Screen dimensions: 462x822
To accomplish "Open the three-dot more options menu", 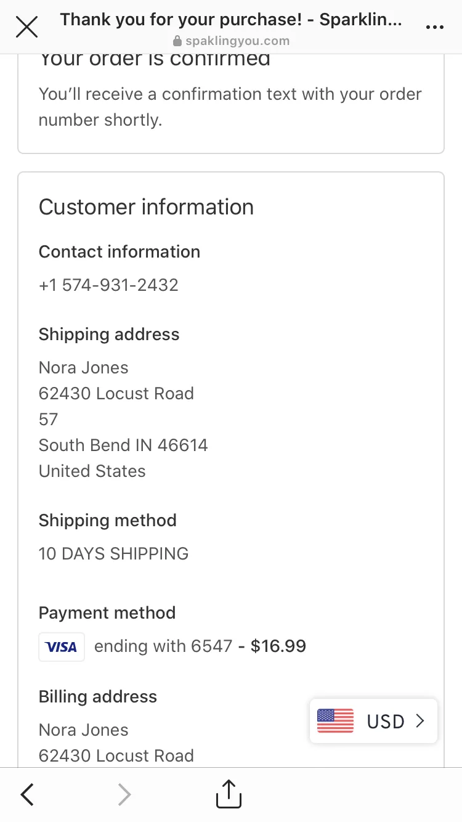I will click(x=435, y=27).
